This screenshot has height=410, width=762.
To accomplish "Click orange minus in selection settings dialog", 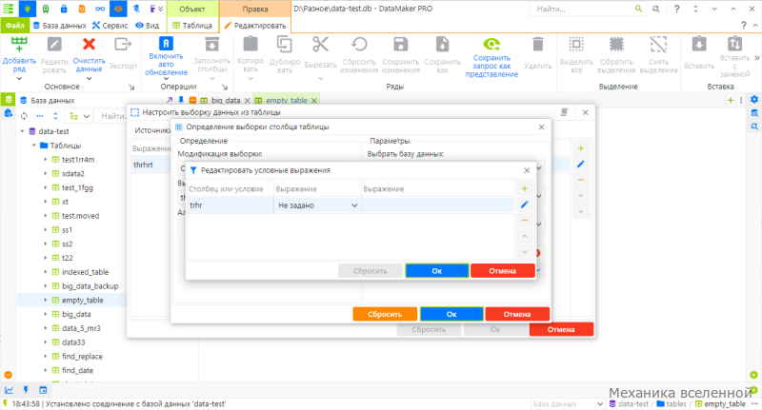I will (580, 180).
